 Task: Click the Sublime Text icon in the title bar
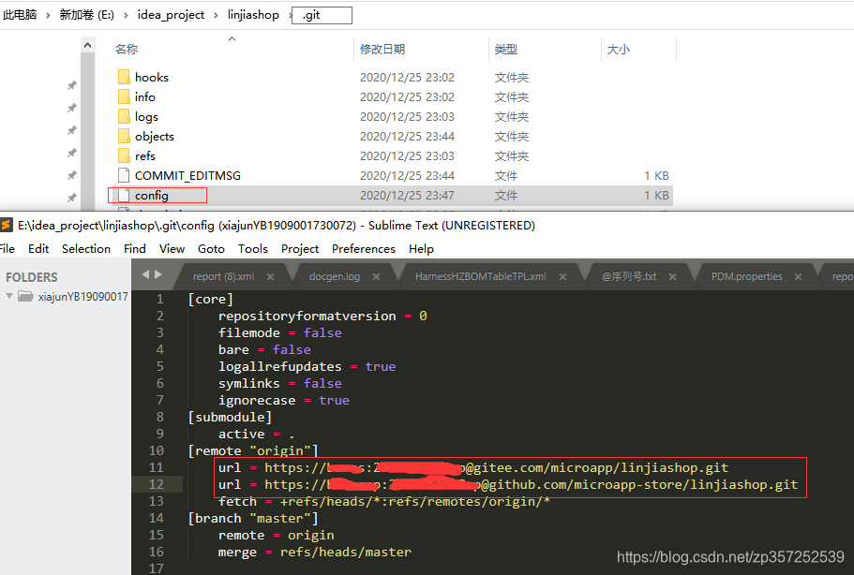tap(7, 226)
